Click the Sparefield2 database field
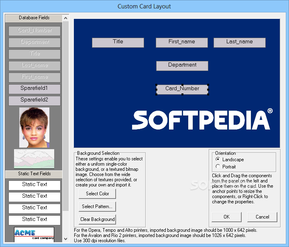The height and width of the screenshot is (247, 289). point(35,101)
